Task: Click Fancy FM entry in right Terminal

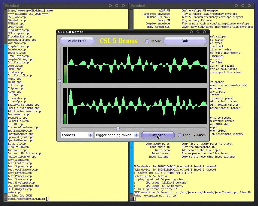Action: (164, 20)
